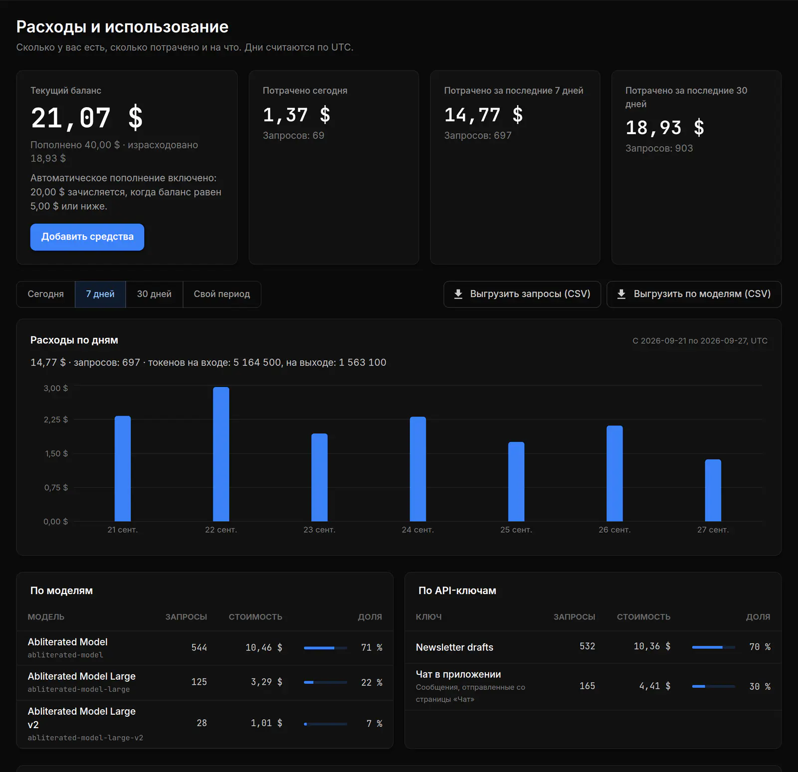Click the download icon on "Выгрузить по моделям (CSV)"
Screen dimensions: 798x772
point(621,294)
